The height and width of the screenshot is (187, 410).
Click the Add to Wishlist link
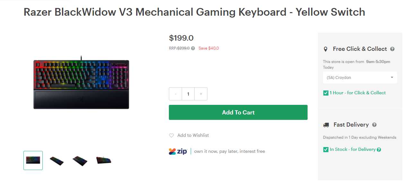pos(193,136)
